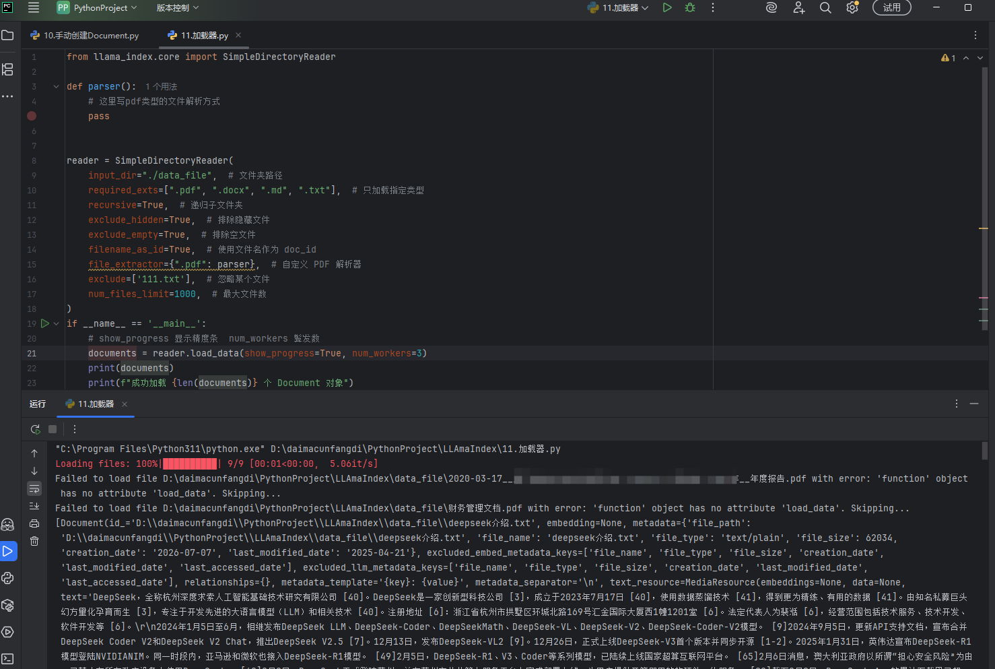Open Search Everywhere magnifier
The height and width of the screenshot is (669, 995).
[x=825, y=7]
